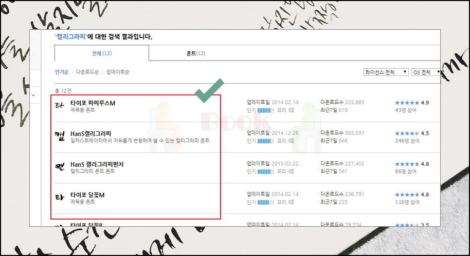Click the 다운로드수 227,402 text
470x256 pixels.
(x=342, y=164)
